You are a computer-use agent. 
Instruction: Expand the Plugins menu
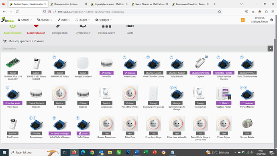[83, 20]
